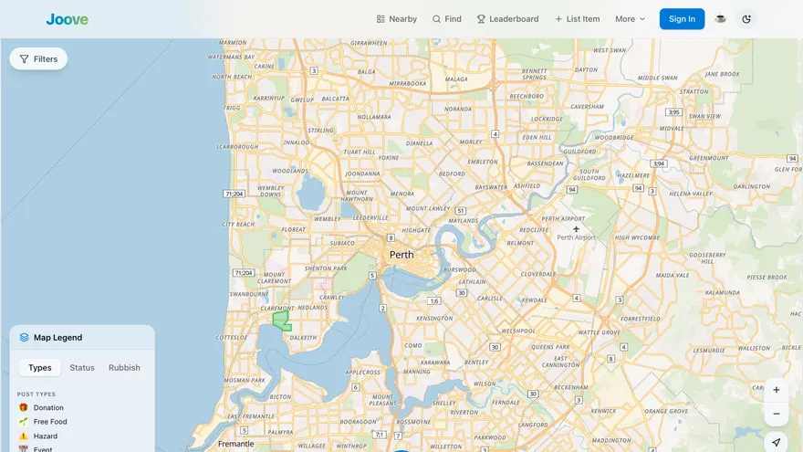This screenshot has height=452, width=803.
Task: Expand the More dropdown menu
Action: [630, 19]
